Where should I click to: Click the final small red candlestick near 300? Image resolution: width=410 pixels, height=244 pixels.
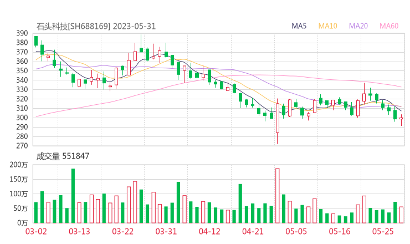[x=401, y=119]
